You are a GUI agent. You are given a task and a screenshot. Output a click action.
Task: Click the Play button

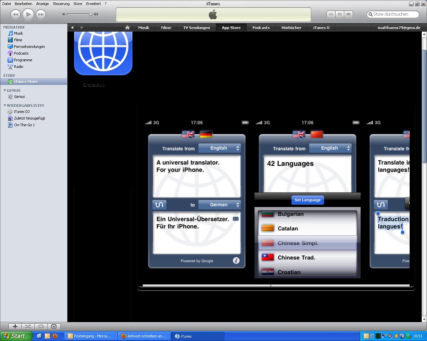28,14
